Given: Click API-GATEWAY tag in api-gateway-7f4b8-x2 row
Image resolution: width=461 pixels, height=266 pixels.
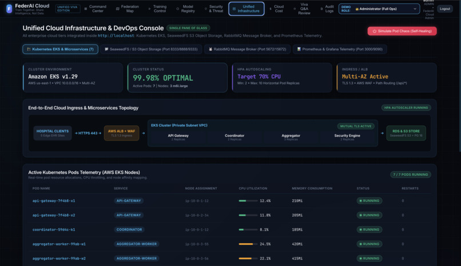Looking at the screenshot, I should pyautogui.click(x=129, y=215).
